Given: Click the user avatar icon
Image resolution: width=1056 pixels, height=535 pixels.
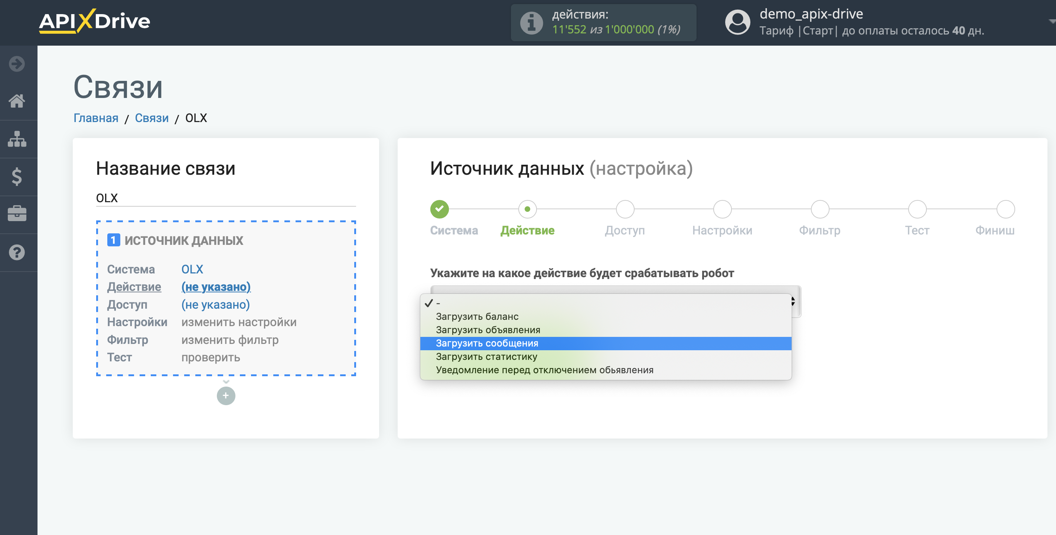Looking at the screenshot, I should 737,23.
